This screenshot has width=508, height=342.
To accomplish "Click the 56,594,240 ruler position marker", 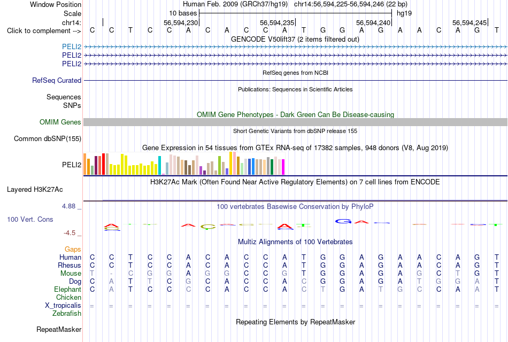I will click(x=373, y=22).
